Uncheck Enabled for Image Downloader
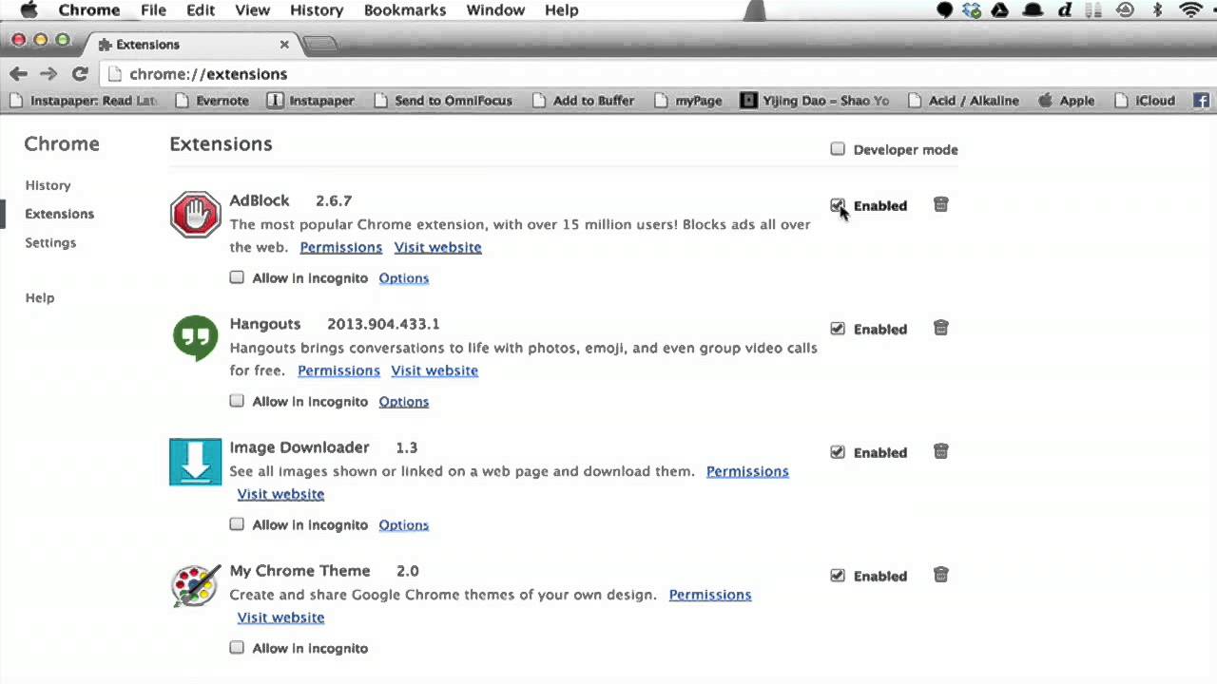The height and width of the screenshot is (684, 1217). click(x=838, y=452)
